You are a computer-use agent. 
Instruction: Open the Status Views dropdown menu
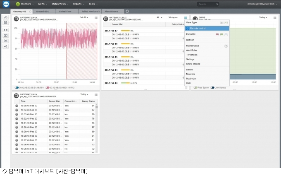[x=60, y=4]
